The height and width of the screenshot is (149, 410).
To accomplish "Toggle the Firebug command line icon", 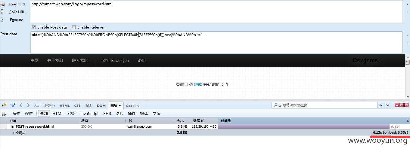I will 37,105.
